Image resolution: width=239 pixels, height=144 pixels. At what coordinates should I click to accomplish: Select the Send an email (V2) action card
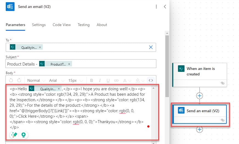tap(199, 114)
